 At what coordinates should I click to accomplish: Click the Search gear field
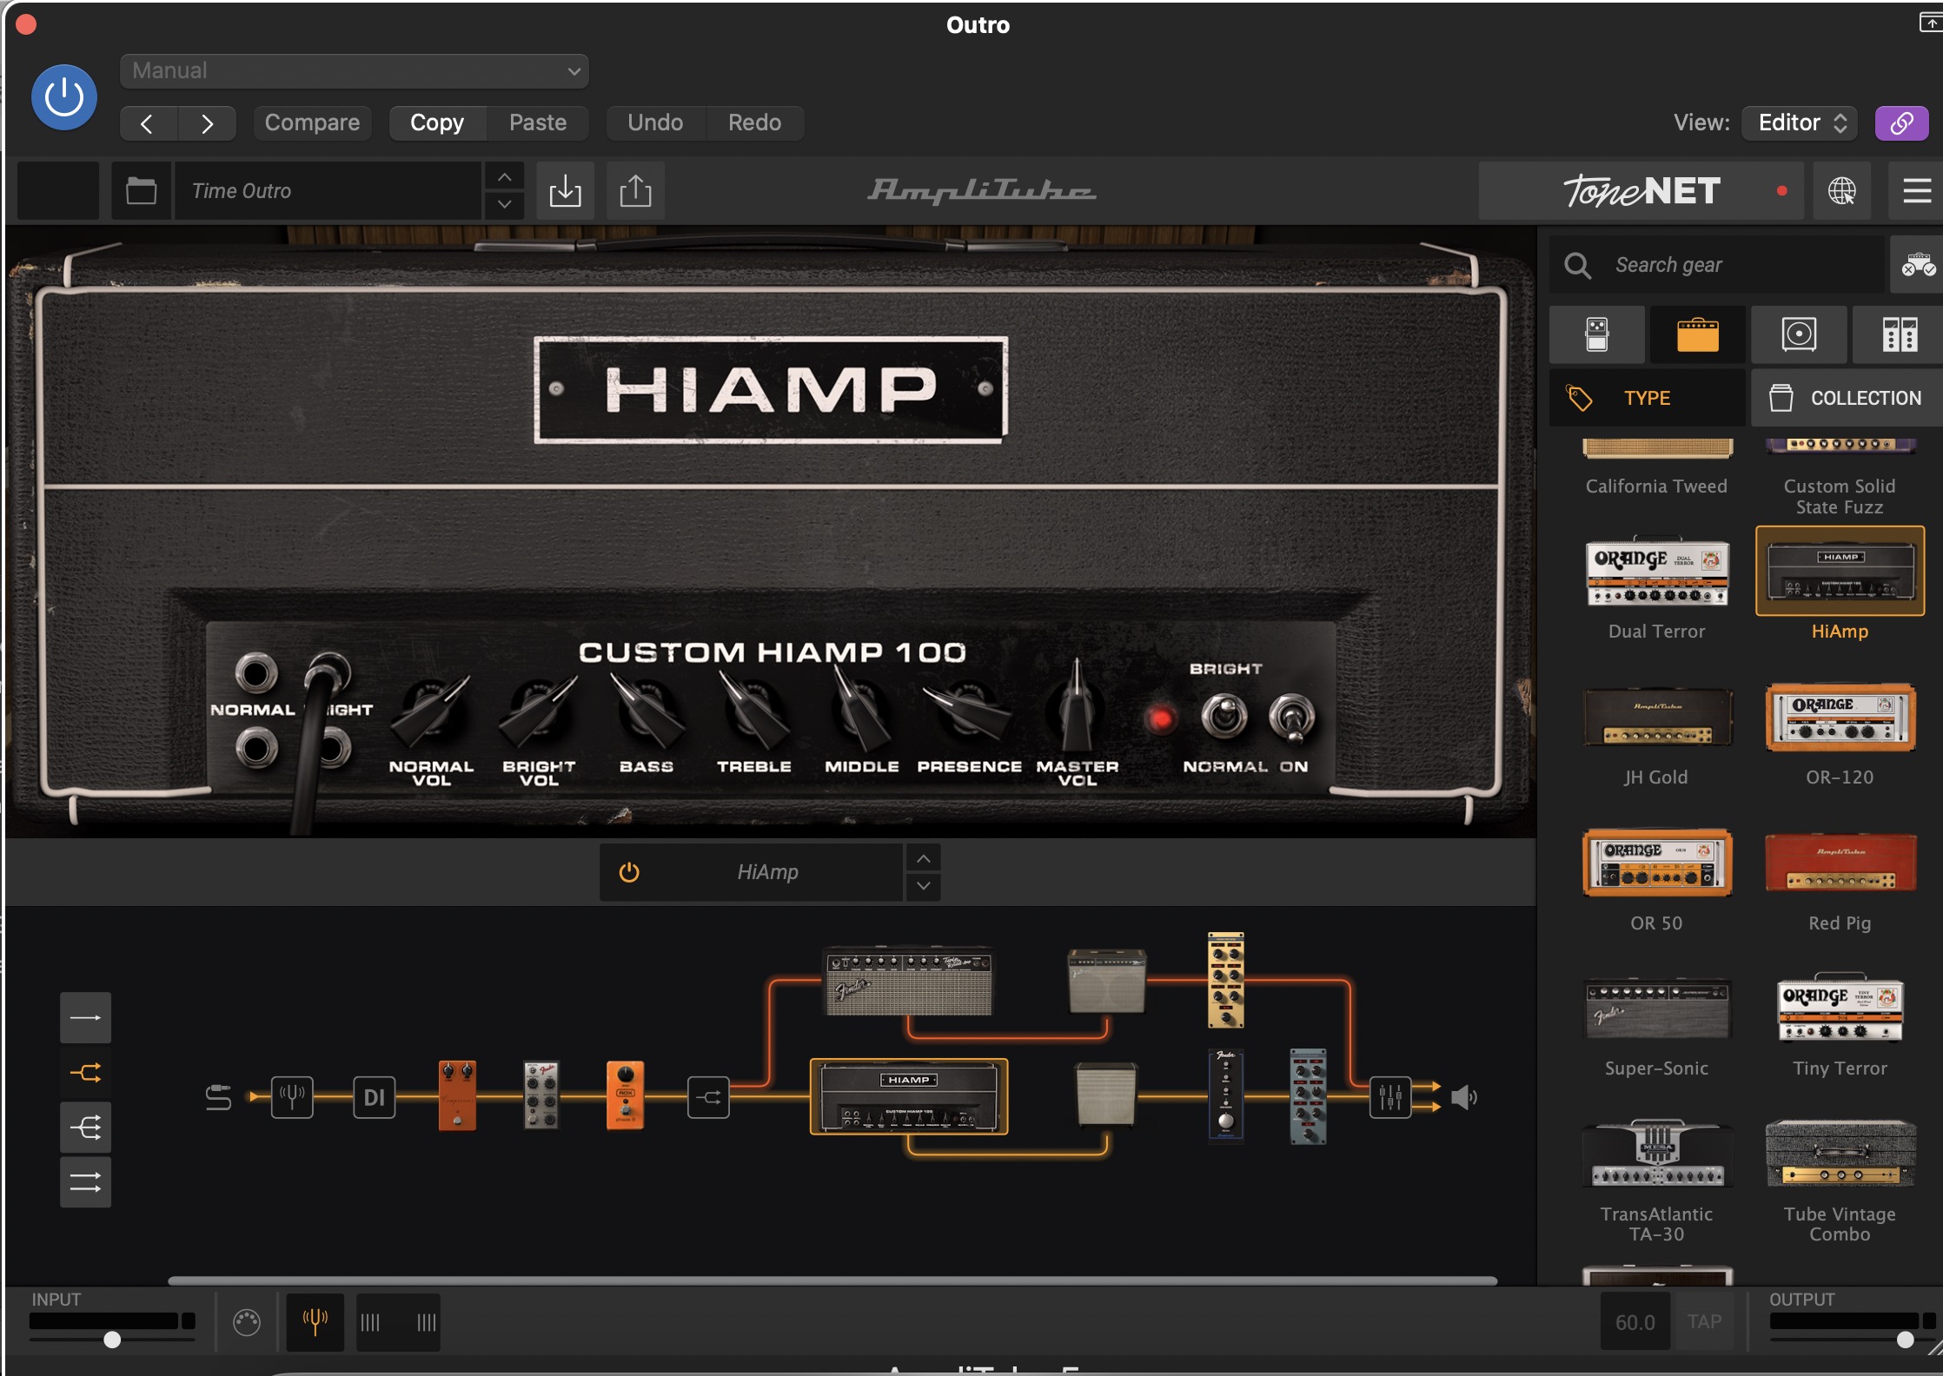point(1716,264)
